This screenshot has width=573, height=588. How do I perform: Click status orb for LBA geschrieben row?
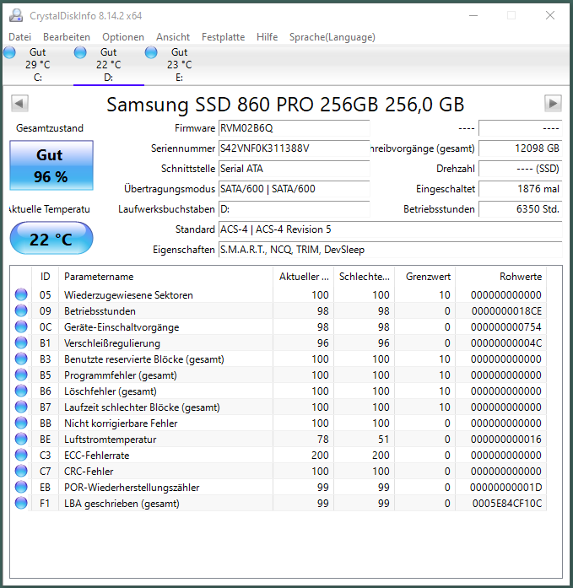[x=21, y=504]
